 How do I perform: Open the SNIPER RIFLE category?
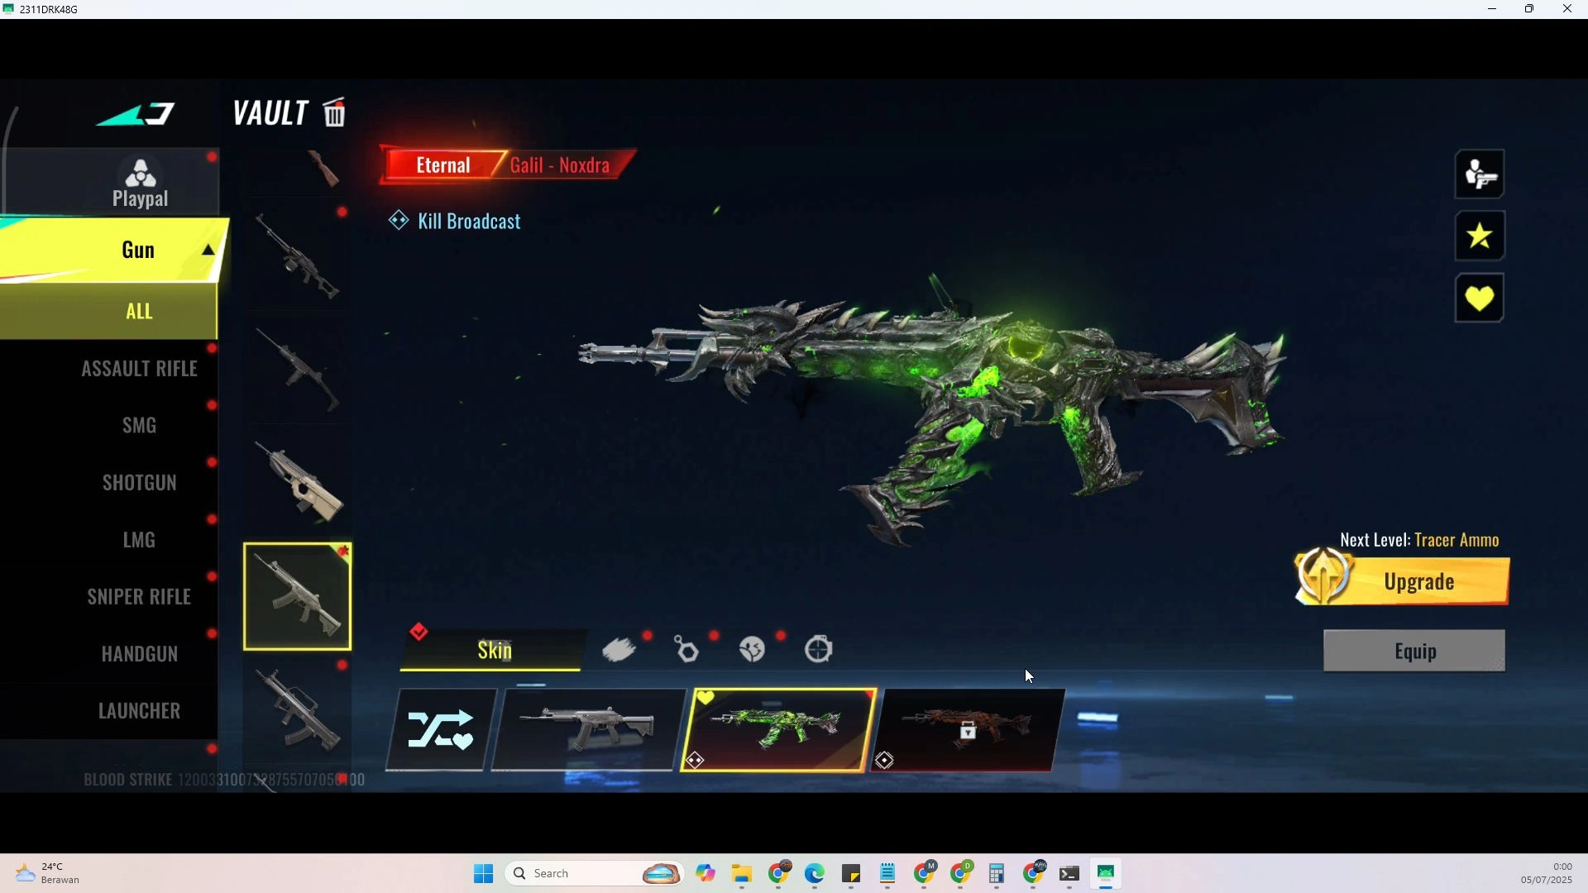[x=139, y=597]
